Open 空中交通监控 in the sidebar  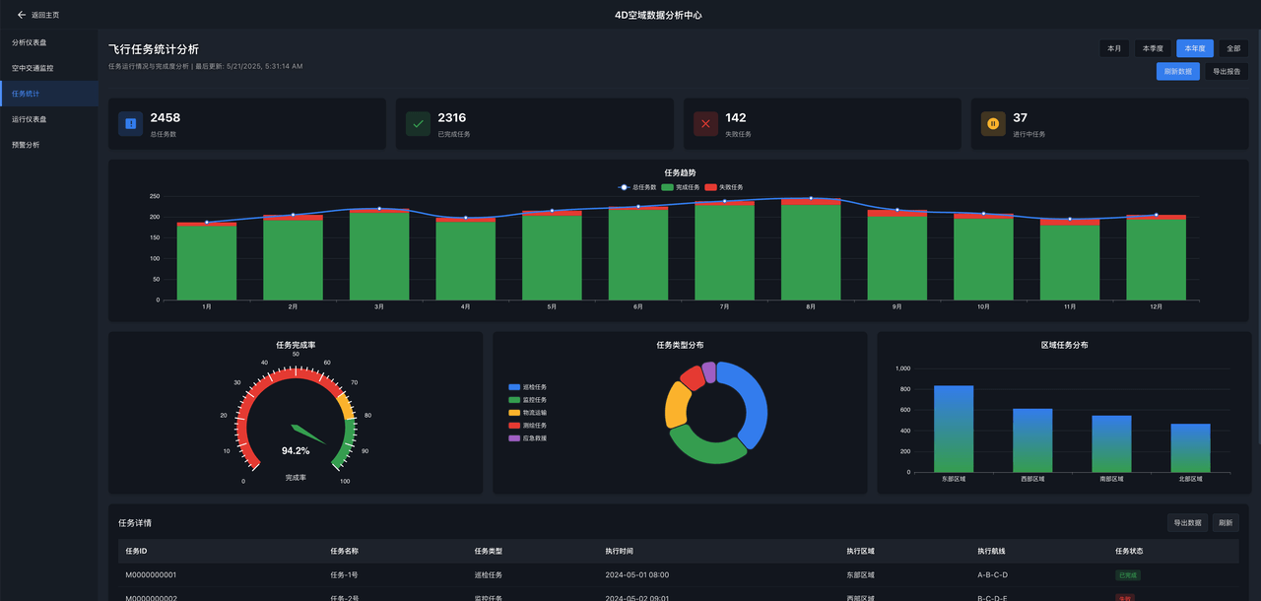[x=33, y=68]
